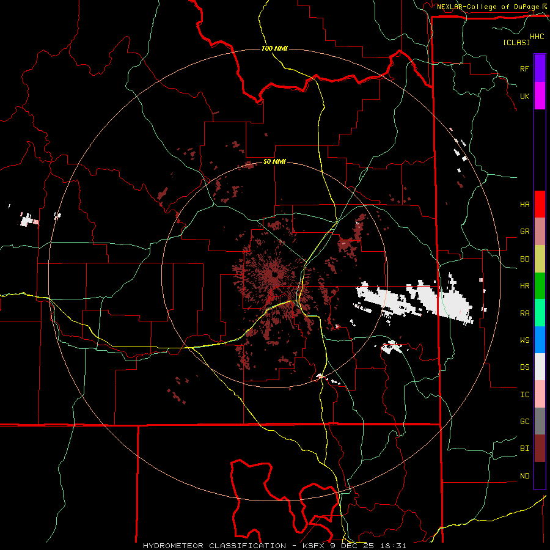The height and width of the screenshot is (550, 550).
Task: Click the BI legend label
Action: pyautogui.click(x=525, y=449)
